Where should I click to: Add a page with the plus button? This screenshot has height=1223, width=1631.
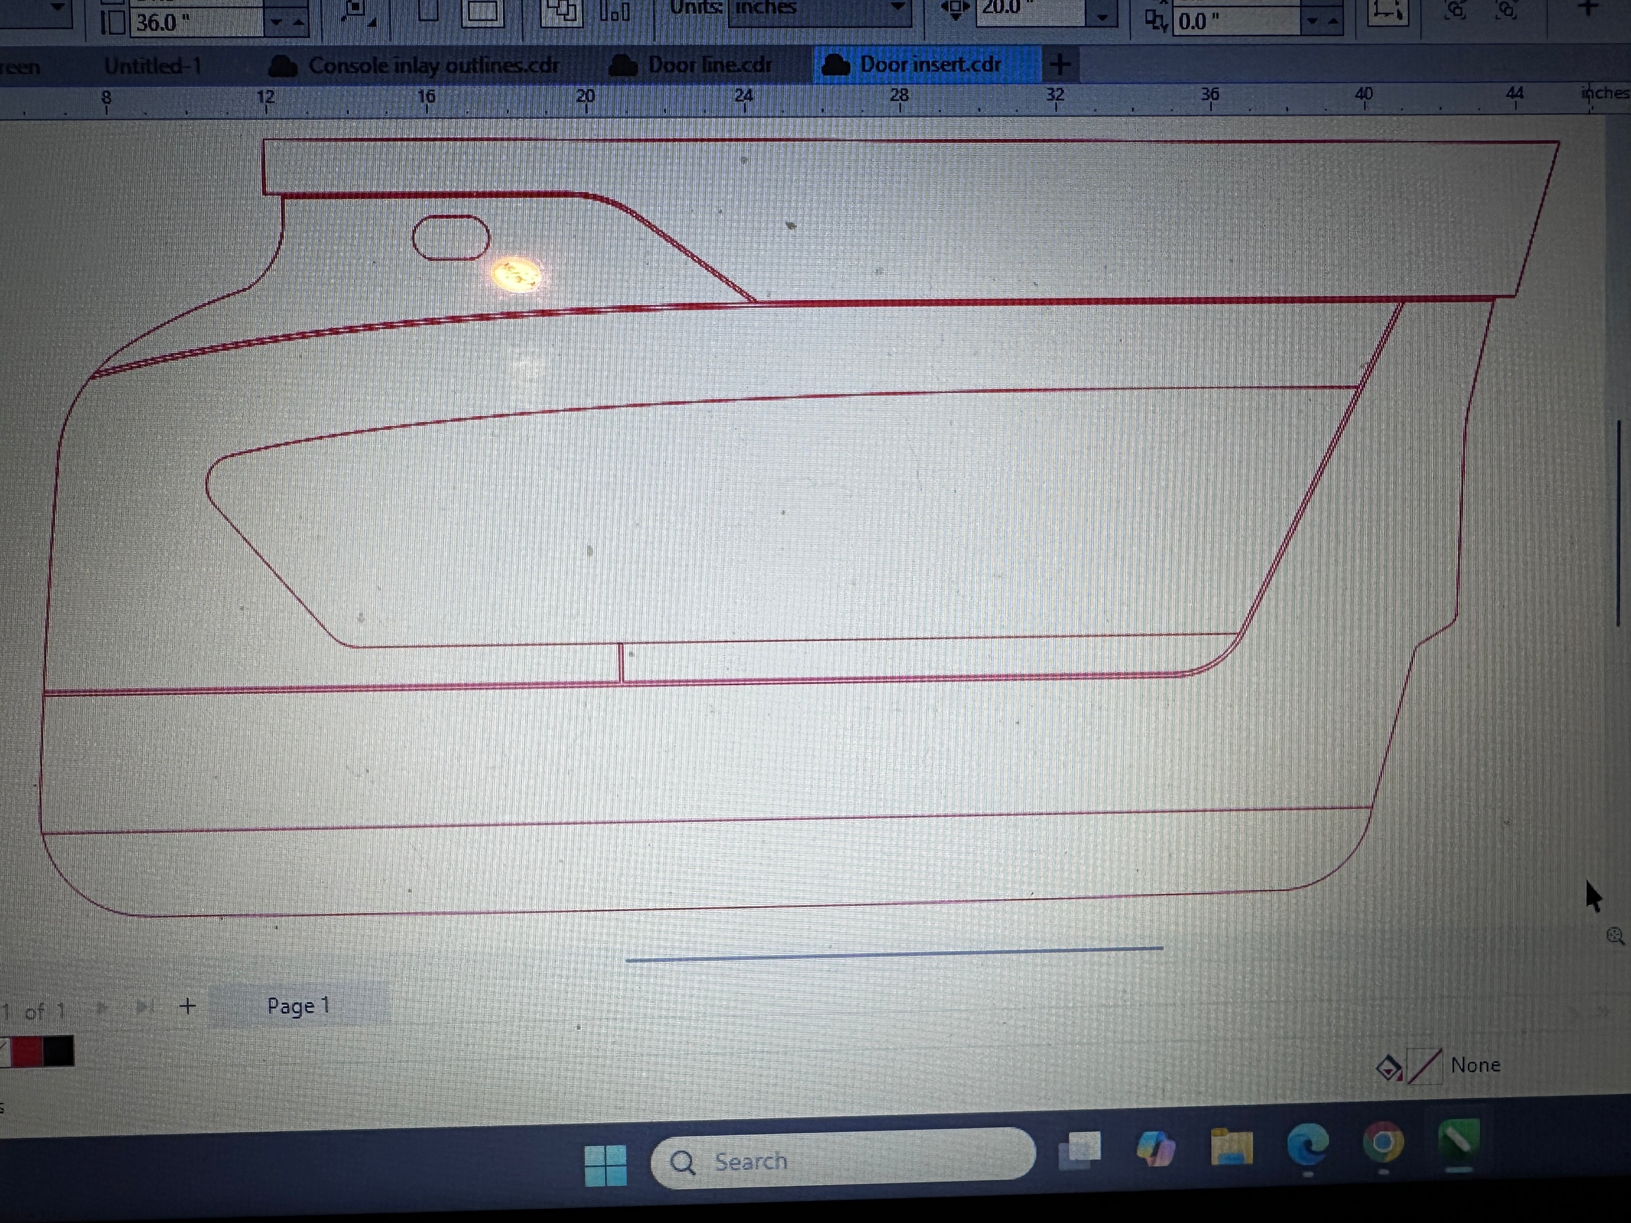point(188,1005)
